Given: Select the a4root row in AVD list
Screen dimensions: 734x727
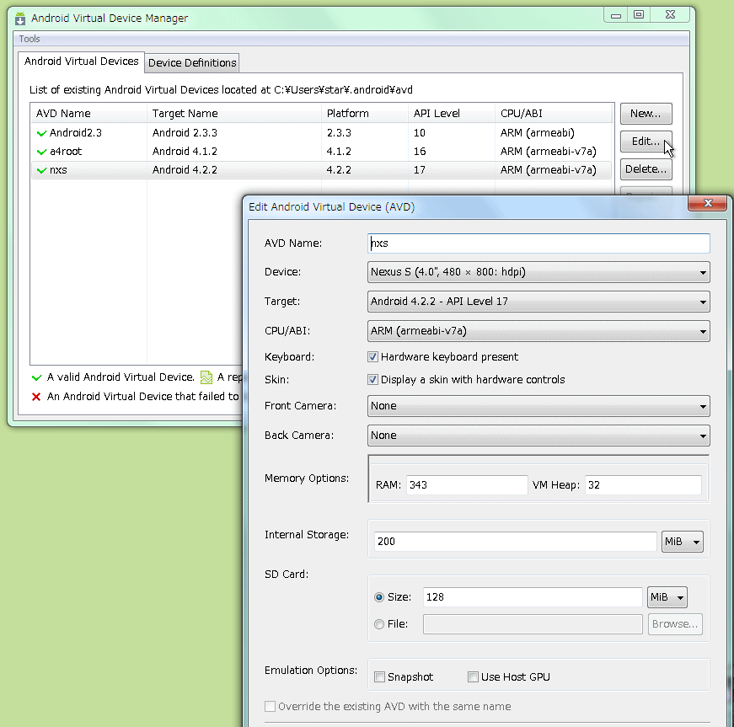Looking at the screenshot, I should [x=322, y=152].
